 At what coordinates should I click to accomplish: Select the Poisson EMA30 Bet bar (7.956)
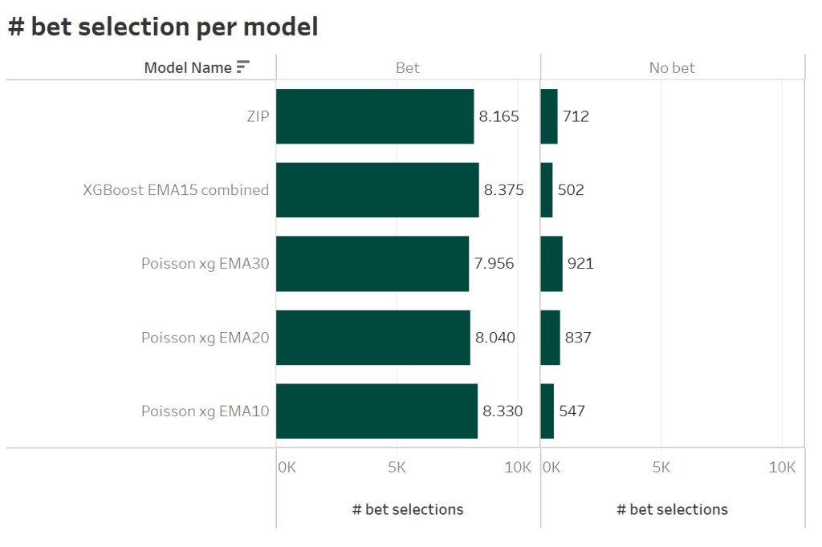tap(372, 264)
